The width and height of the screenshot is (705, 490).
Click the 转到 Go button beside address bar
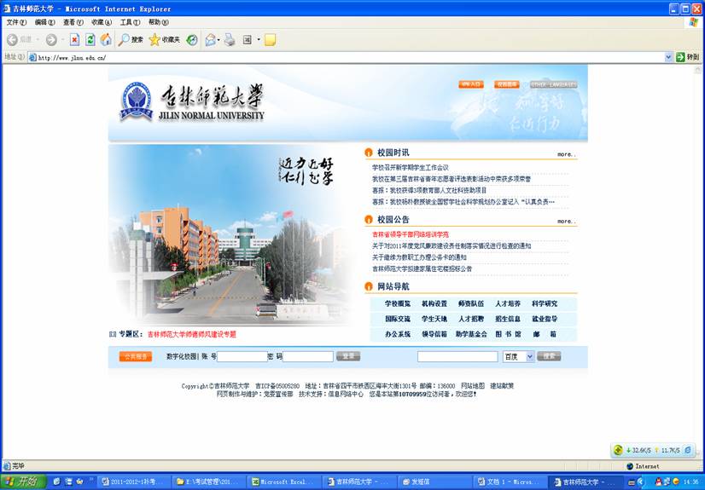687,57
